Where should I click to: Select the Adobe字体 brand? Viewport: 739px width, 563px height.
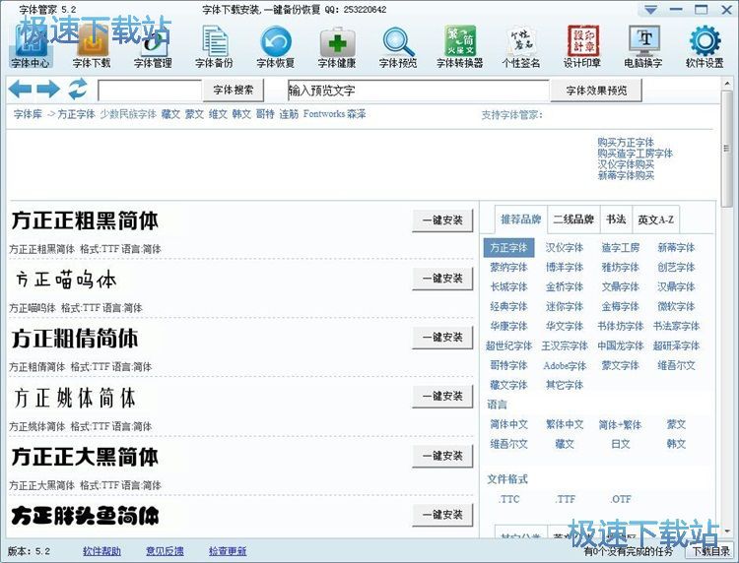[565, 366]
